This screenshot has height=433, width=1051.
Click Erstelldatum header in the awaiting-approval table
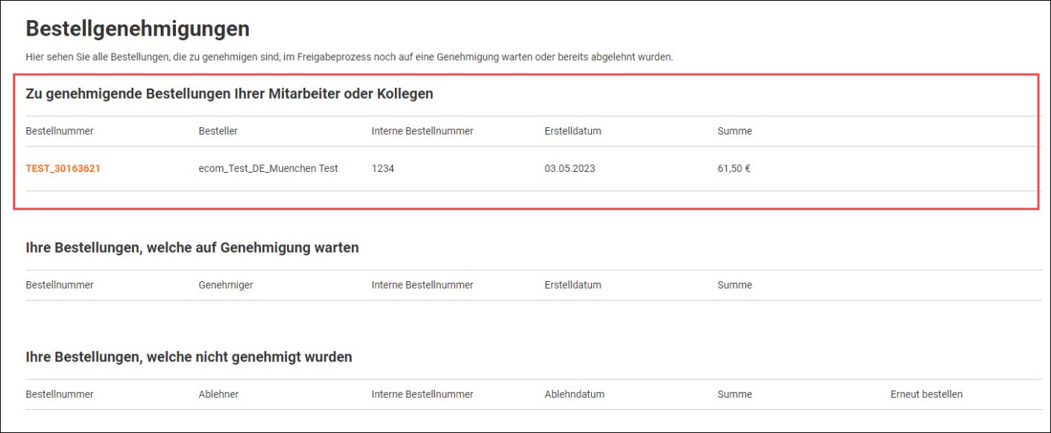[572, 285]
